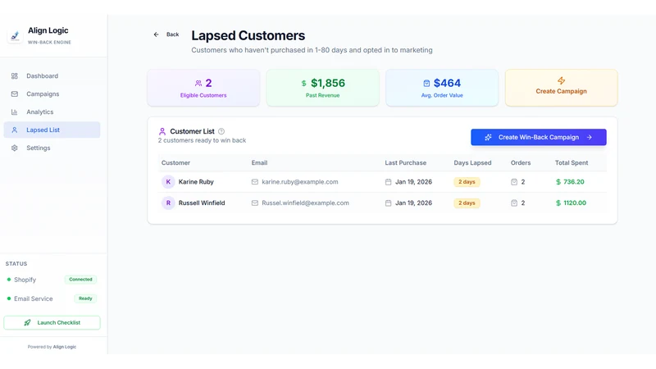Viewport: 656px width, 369px height.
Task: Click the Email column header
Action: click(x=259, y=162)
